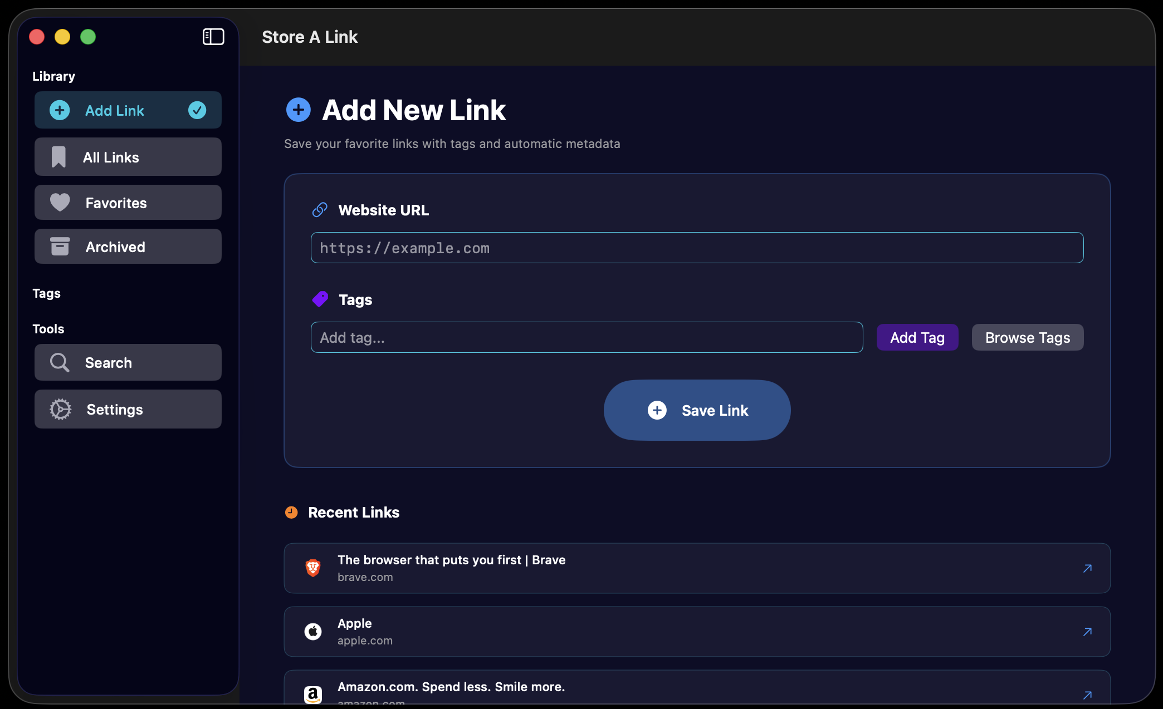Open the Apple link via its arrow icon

pyautogui.click(x=1087, y=632)
